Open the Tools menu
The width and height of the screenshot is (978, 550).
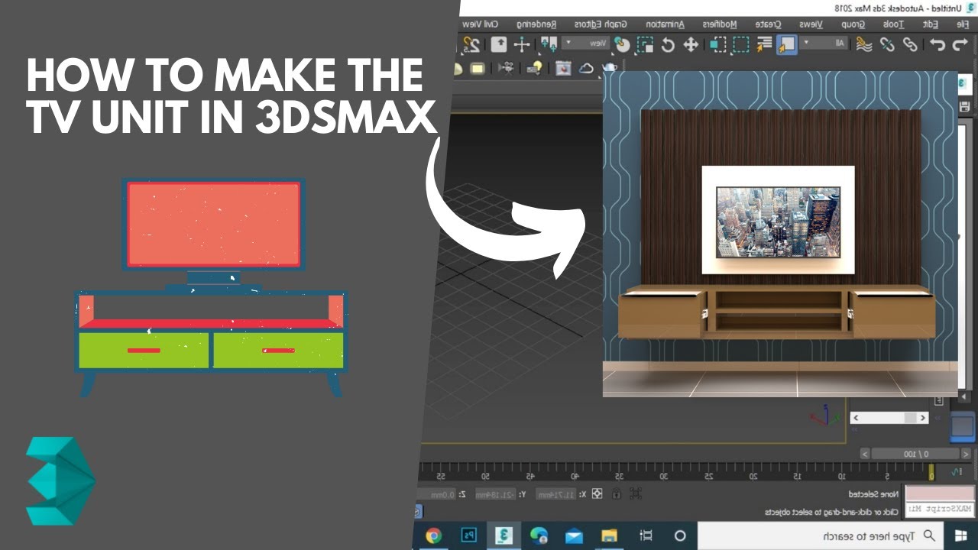[892, 24]
